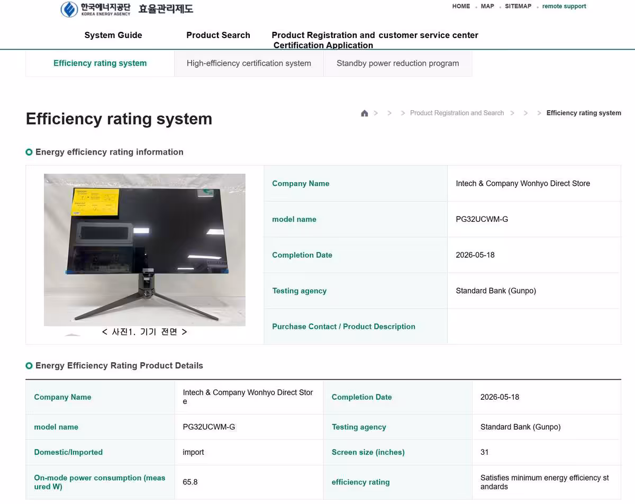The height and width of the screenshot is (504, 635).
Task: Click Efficiency rating system breadcrumb text
Action: click(584, 113)
